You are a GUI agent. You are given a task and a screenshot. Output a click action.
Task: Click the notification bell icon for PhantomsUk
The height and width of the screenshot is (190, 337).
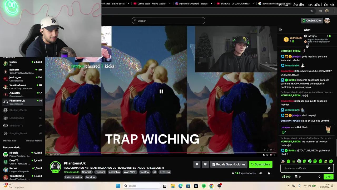pyautogui.click(x=197, y=164)
